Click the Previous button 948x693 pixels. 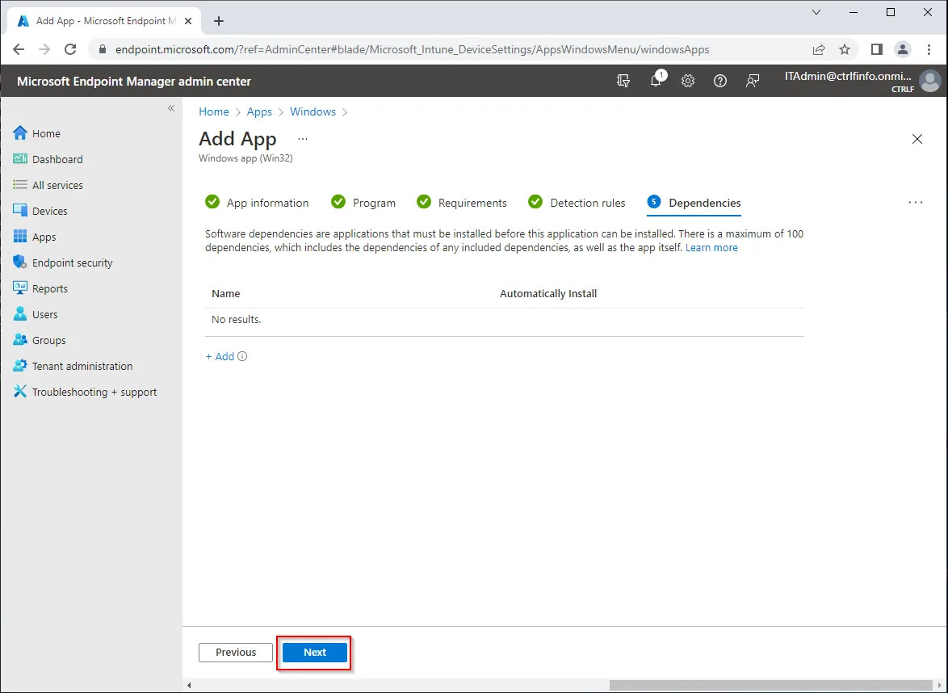point(236,653)
